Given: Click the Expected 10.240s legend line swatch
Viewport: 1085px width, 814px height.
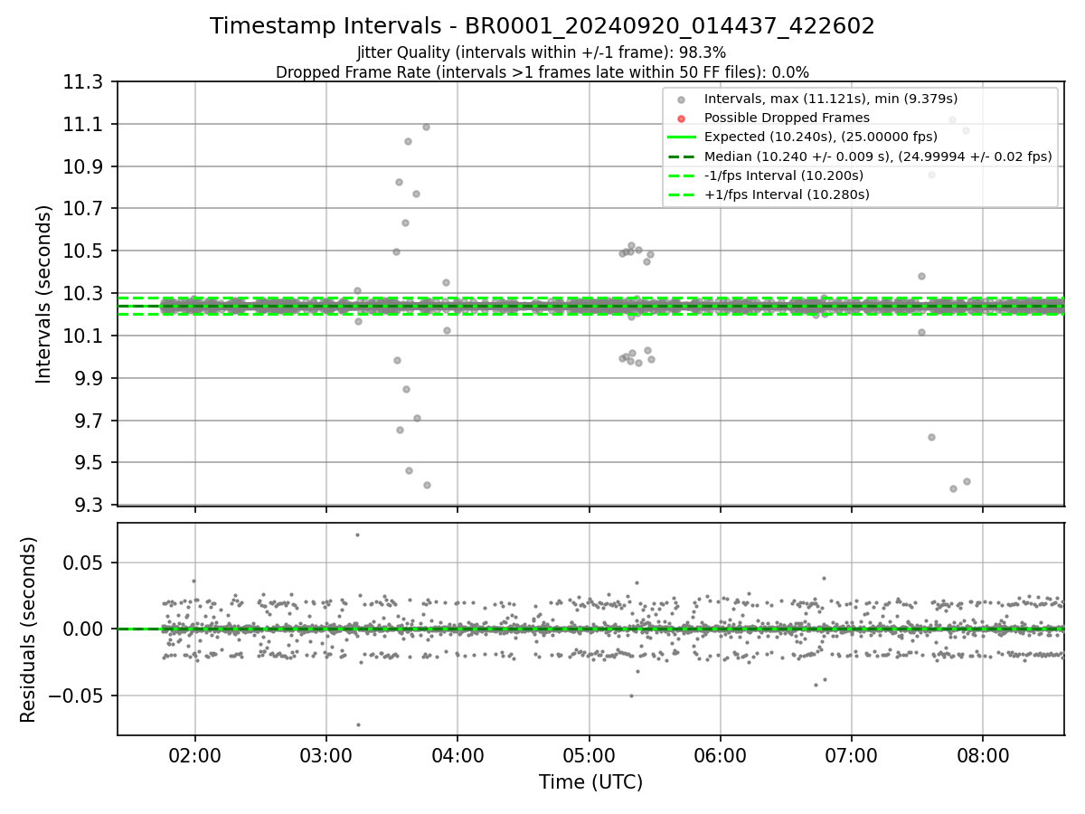Looking at the screenshot, I should click(682, 137).
